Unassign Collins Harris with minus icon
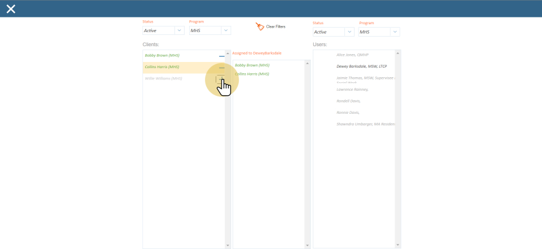The height and width of the screenshot is (249, 542). (x=222, y=68)
